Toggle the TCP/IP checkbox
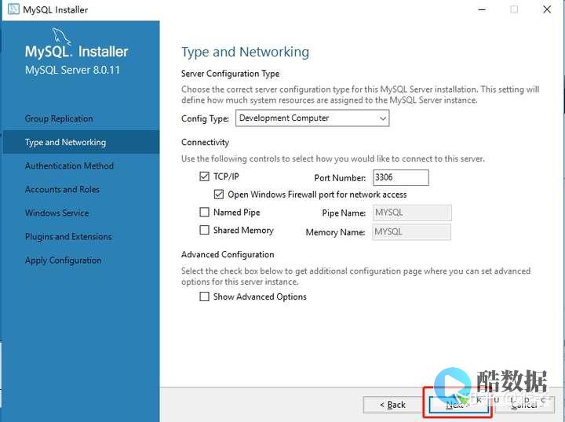Viewport: 565px width, 422px height. pyautogui.click(x=204, y=176)
